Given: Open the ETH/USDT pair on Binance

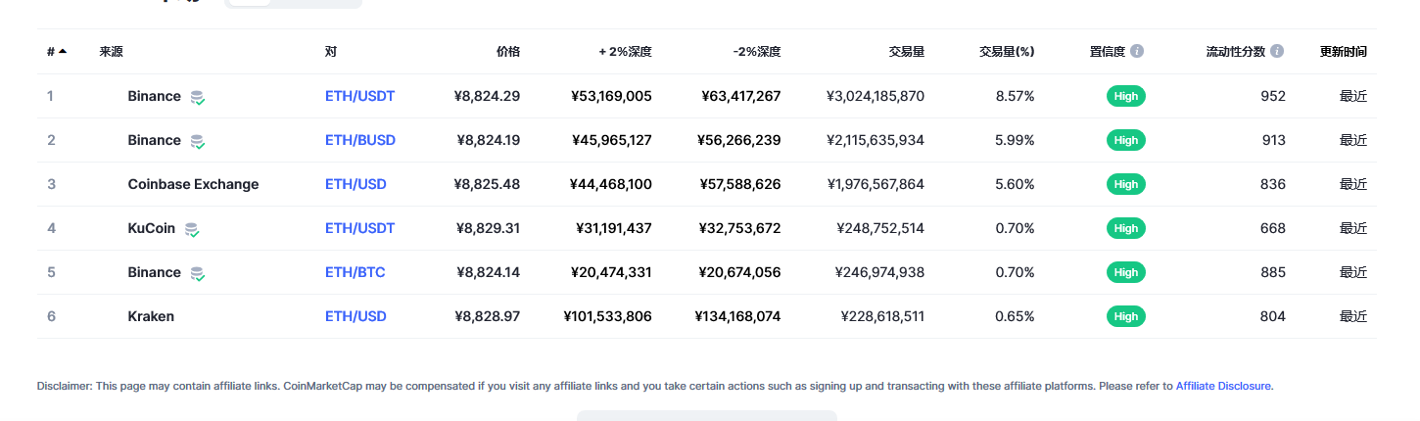Looking at the screenshot, I should [x=359, y=96].
